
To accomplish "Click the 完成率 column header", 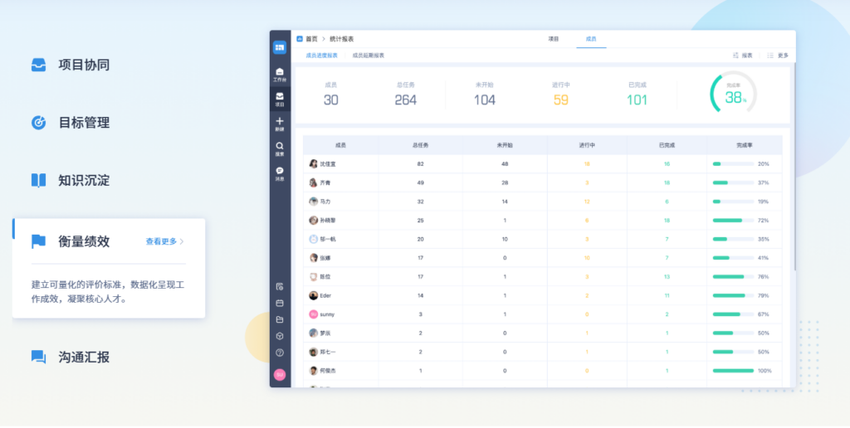I will click(745, 145).
